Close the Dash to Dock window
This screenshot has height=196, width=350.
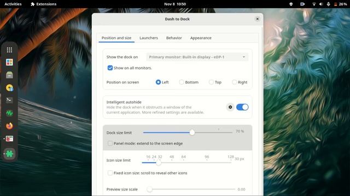point(258,19)
